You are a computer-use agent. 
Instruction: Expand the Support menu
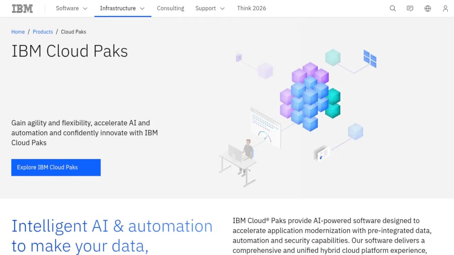pos(210,8)
